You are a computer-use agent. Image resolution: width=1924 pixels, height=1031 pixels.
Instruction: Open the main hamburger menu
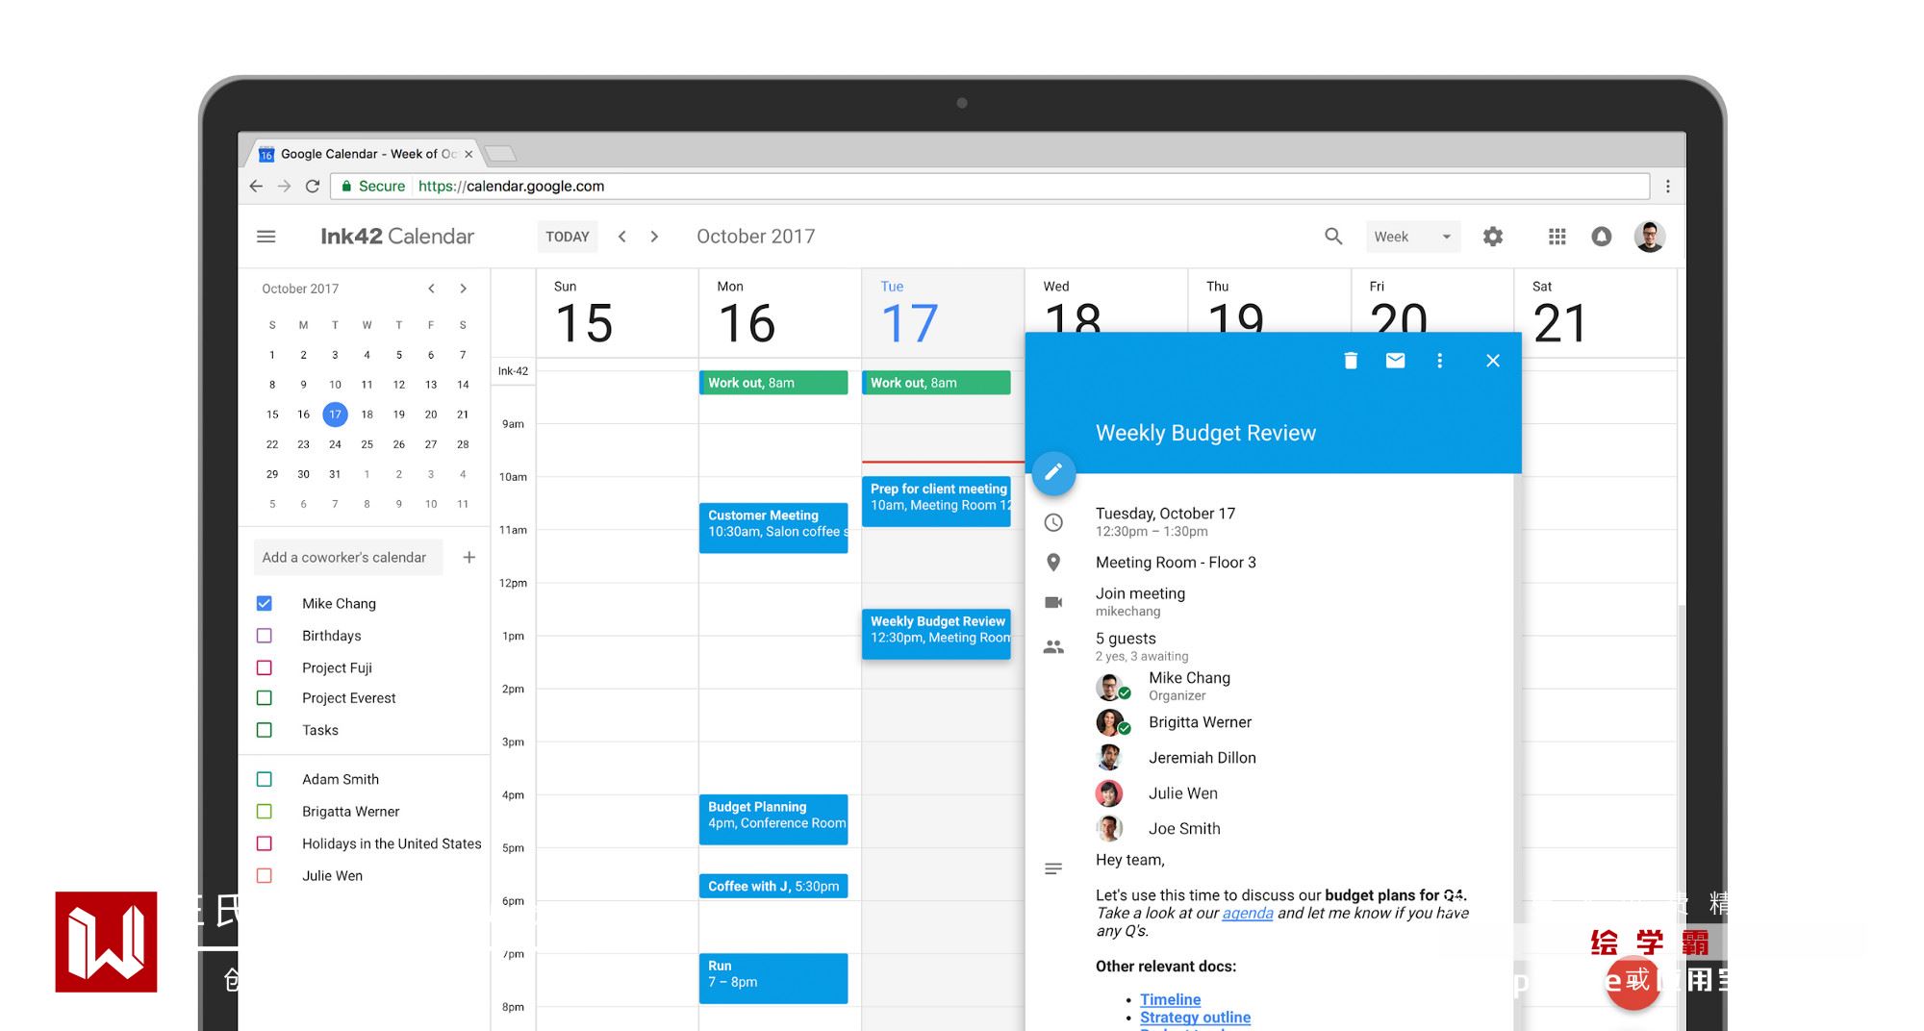[x=266, y=237]
